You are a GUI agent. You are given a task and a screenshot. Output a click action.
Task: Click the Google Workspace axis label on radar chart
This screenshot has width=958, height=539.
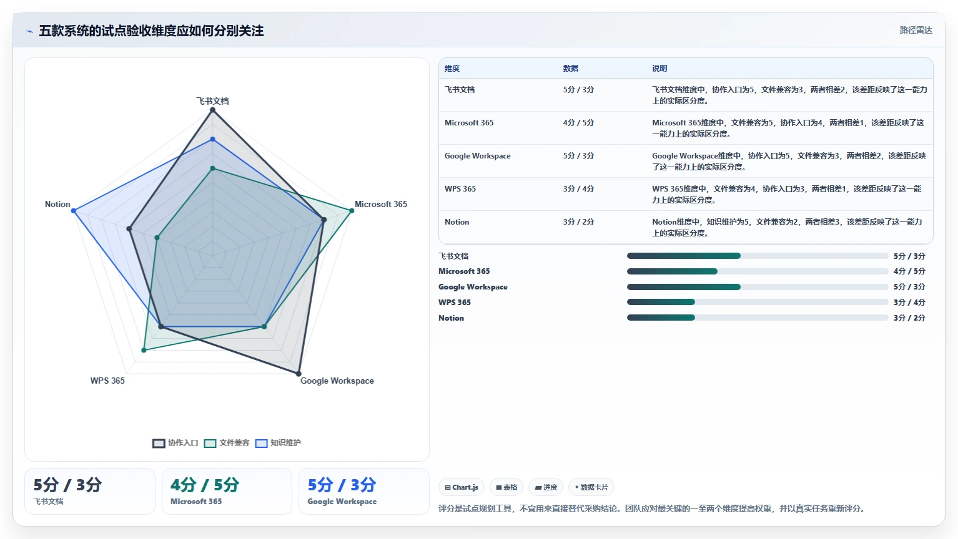tap(337, 381)
